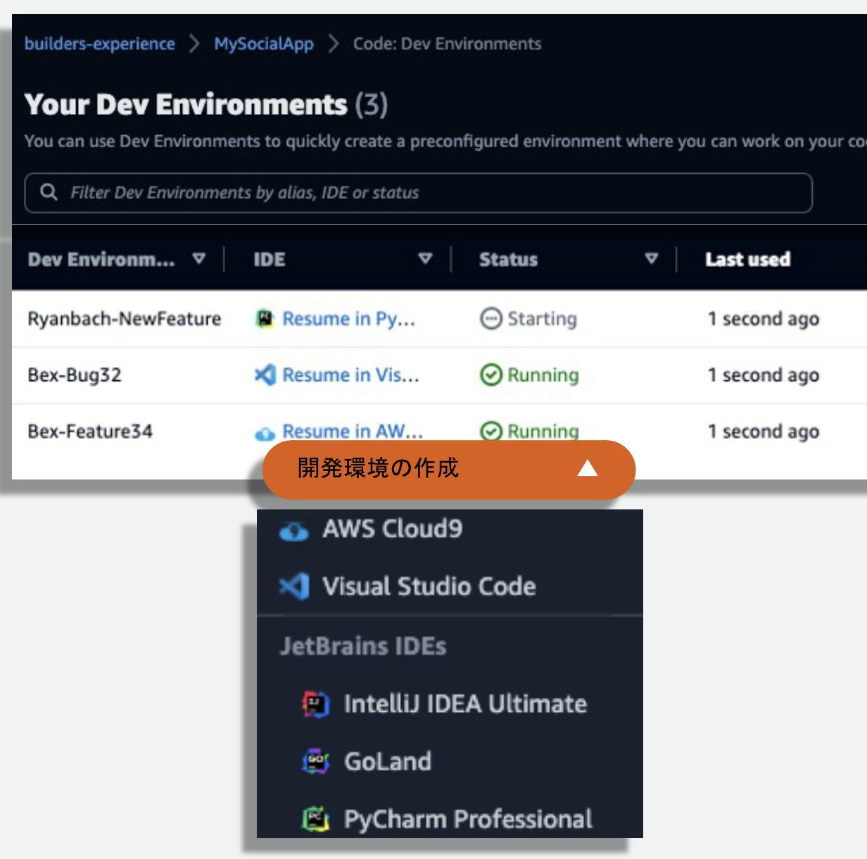867x859 pixels.
Task: Click the Starting status icon for Ryanbach-NewFeature
Action: (491, 319)
